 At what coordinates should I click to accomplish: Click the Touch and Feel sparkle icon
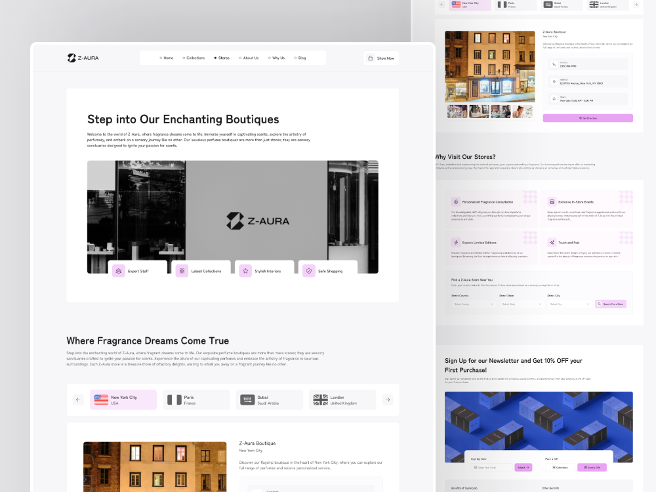[x=552, y=243]
